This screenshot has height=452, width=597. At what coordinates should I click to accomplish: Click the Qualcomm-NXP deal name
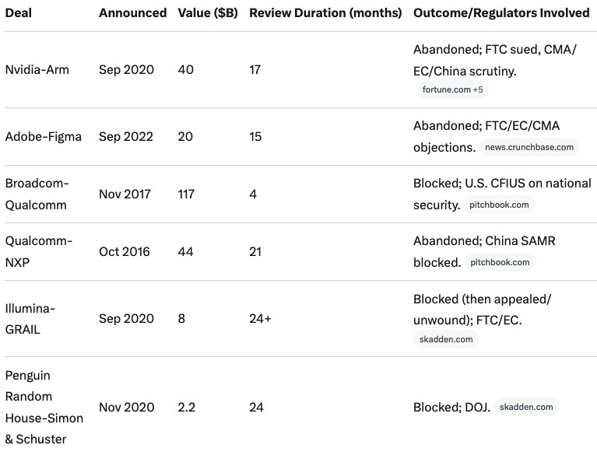39,252
